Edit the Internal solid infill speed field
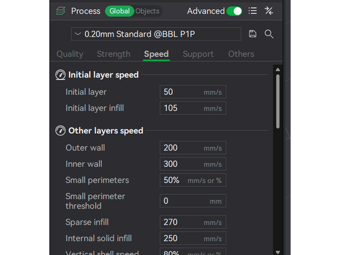This screenshot has height=255, width=340. click(x=193, y=238)
